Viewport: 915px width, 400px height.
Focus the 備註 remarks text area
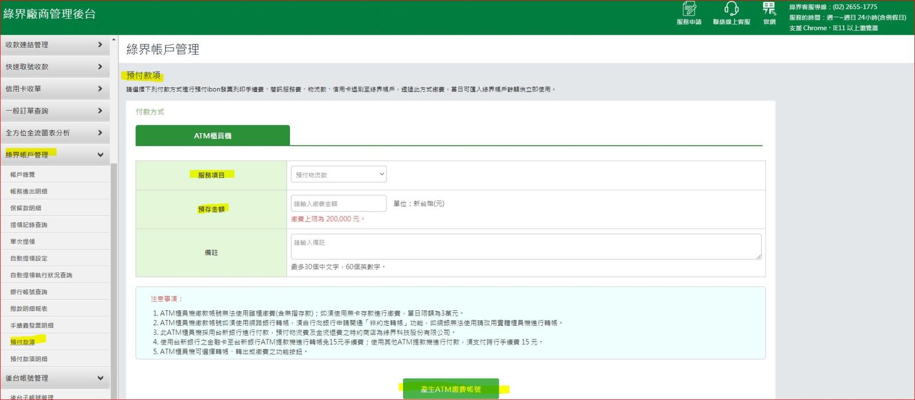click(x=526, y=247)
